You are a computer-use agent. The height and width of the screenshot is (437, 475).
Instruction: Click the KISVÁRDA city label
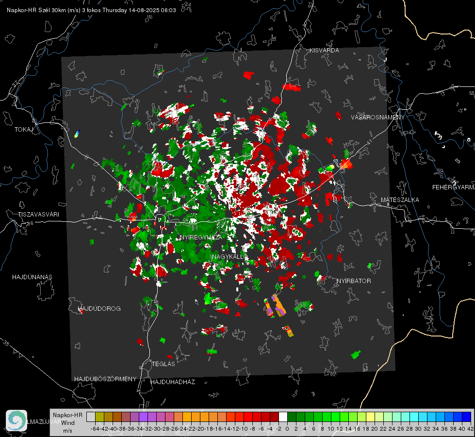tap(324, 50)
